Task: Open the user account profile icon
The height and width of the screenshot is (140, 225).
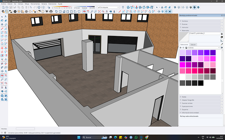Action: point(51,11)
